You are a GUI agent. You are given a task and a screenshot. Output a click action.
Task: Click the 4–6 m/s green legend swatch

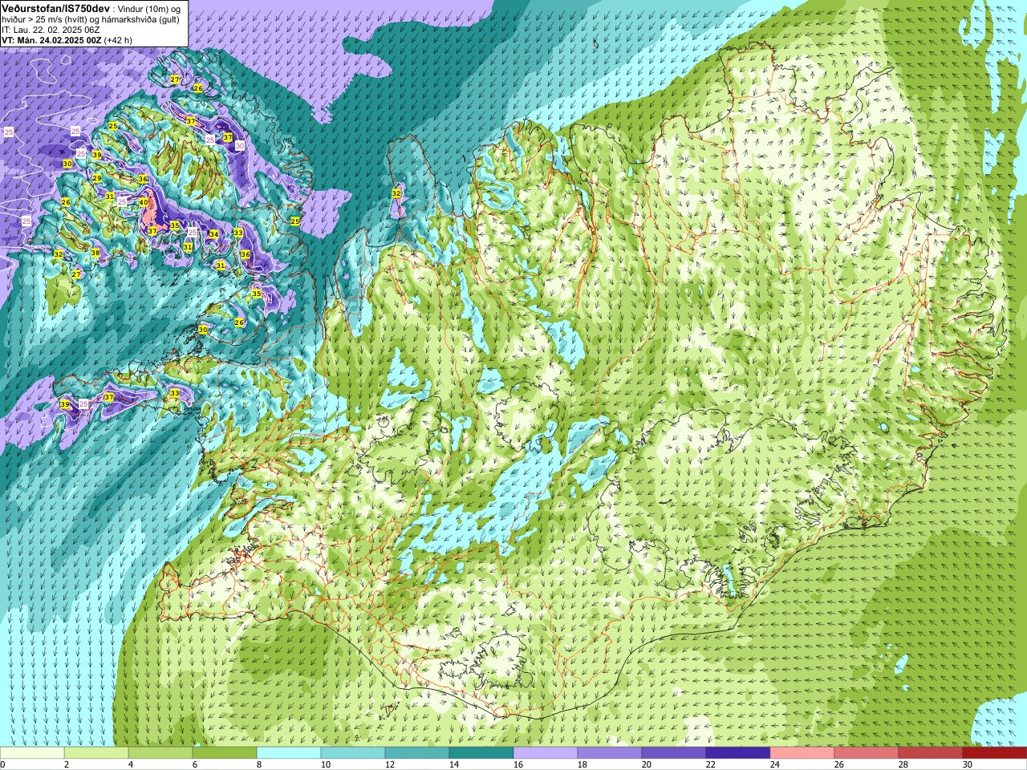coord(160,753)
